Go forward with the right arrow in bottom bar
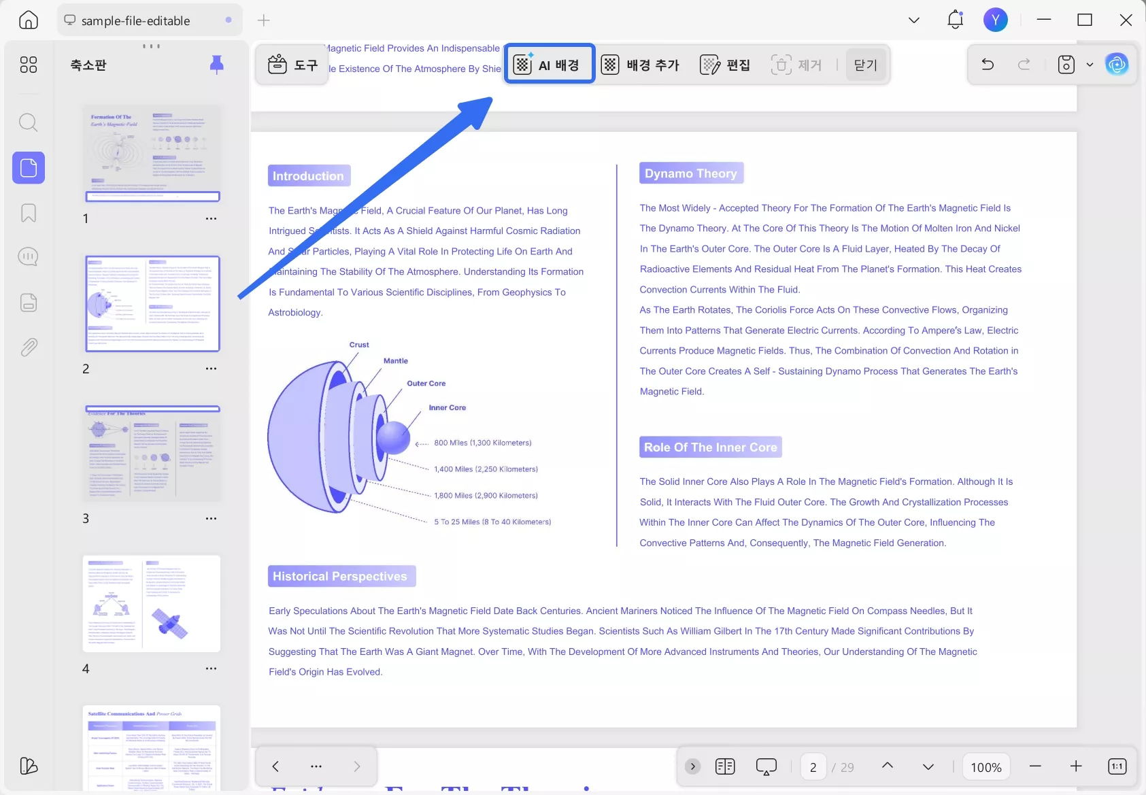 357,766
